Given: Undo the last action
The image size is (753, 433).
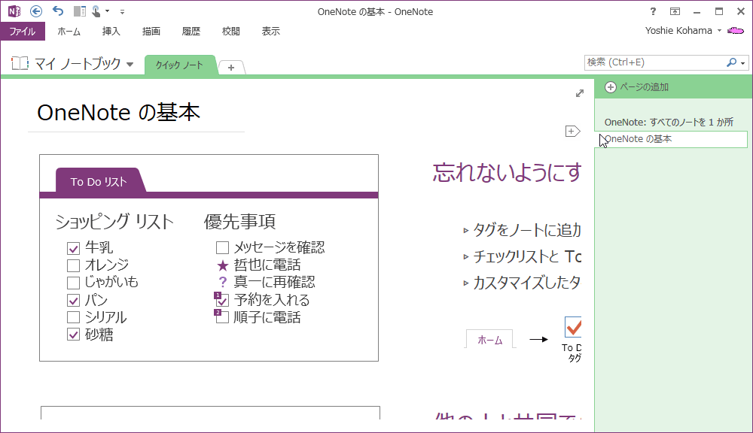Looking at the screenshot, I should click(58, 11).
